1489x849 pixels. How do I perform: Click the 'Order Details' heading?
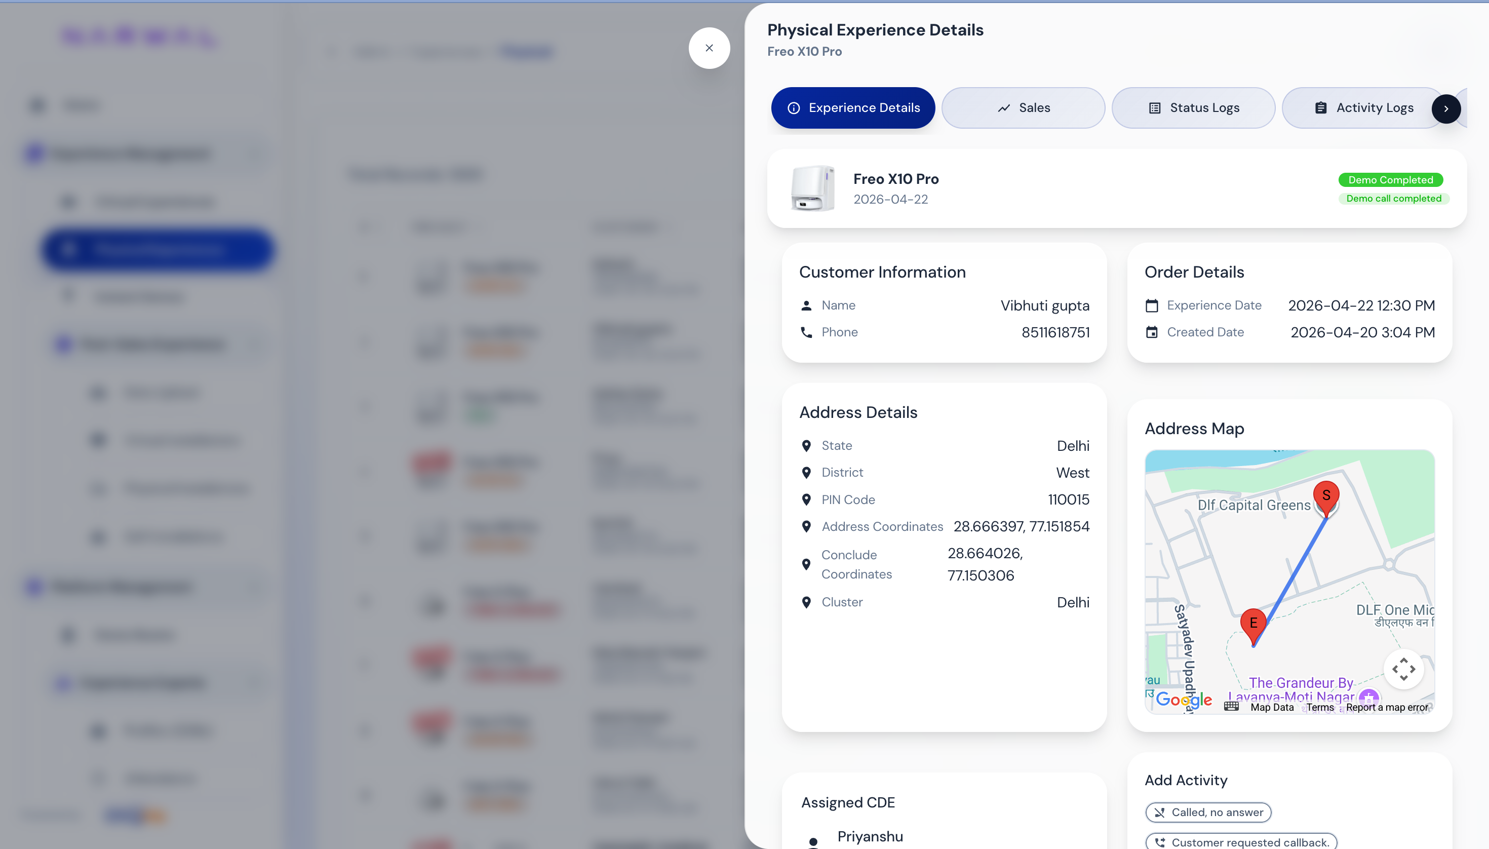click(1194, 273)
